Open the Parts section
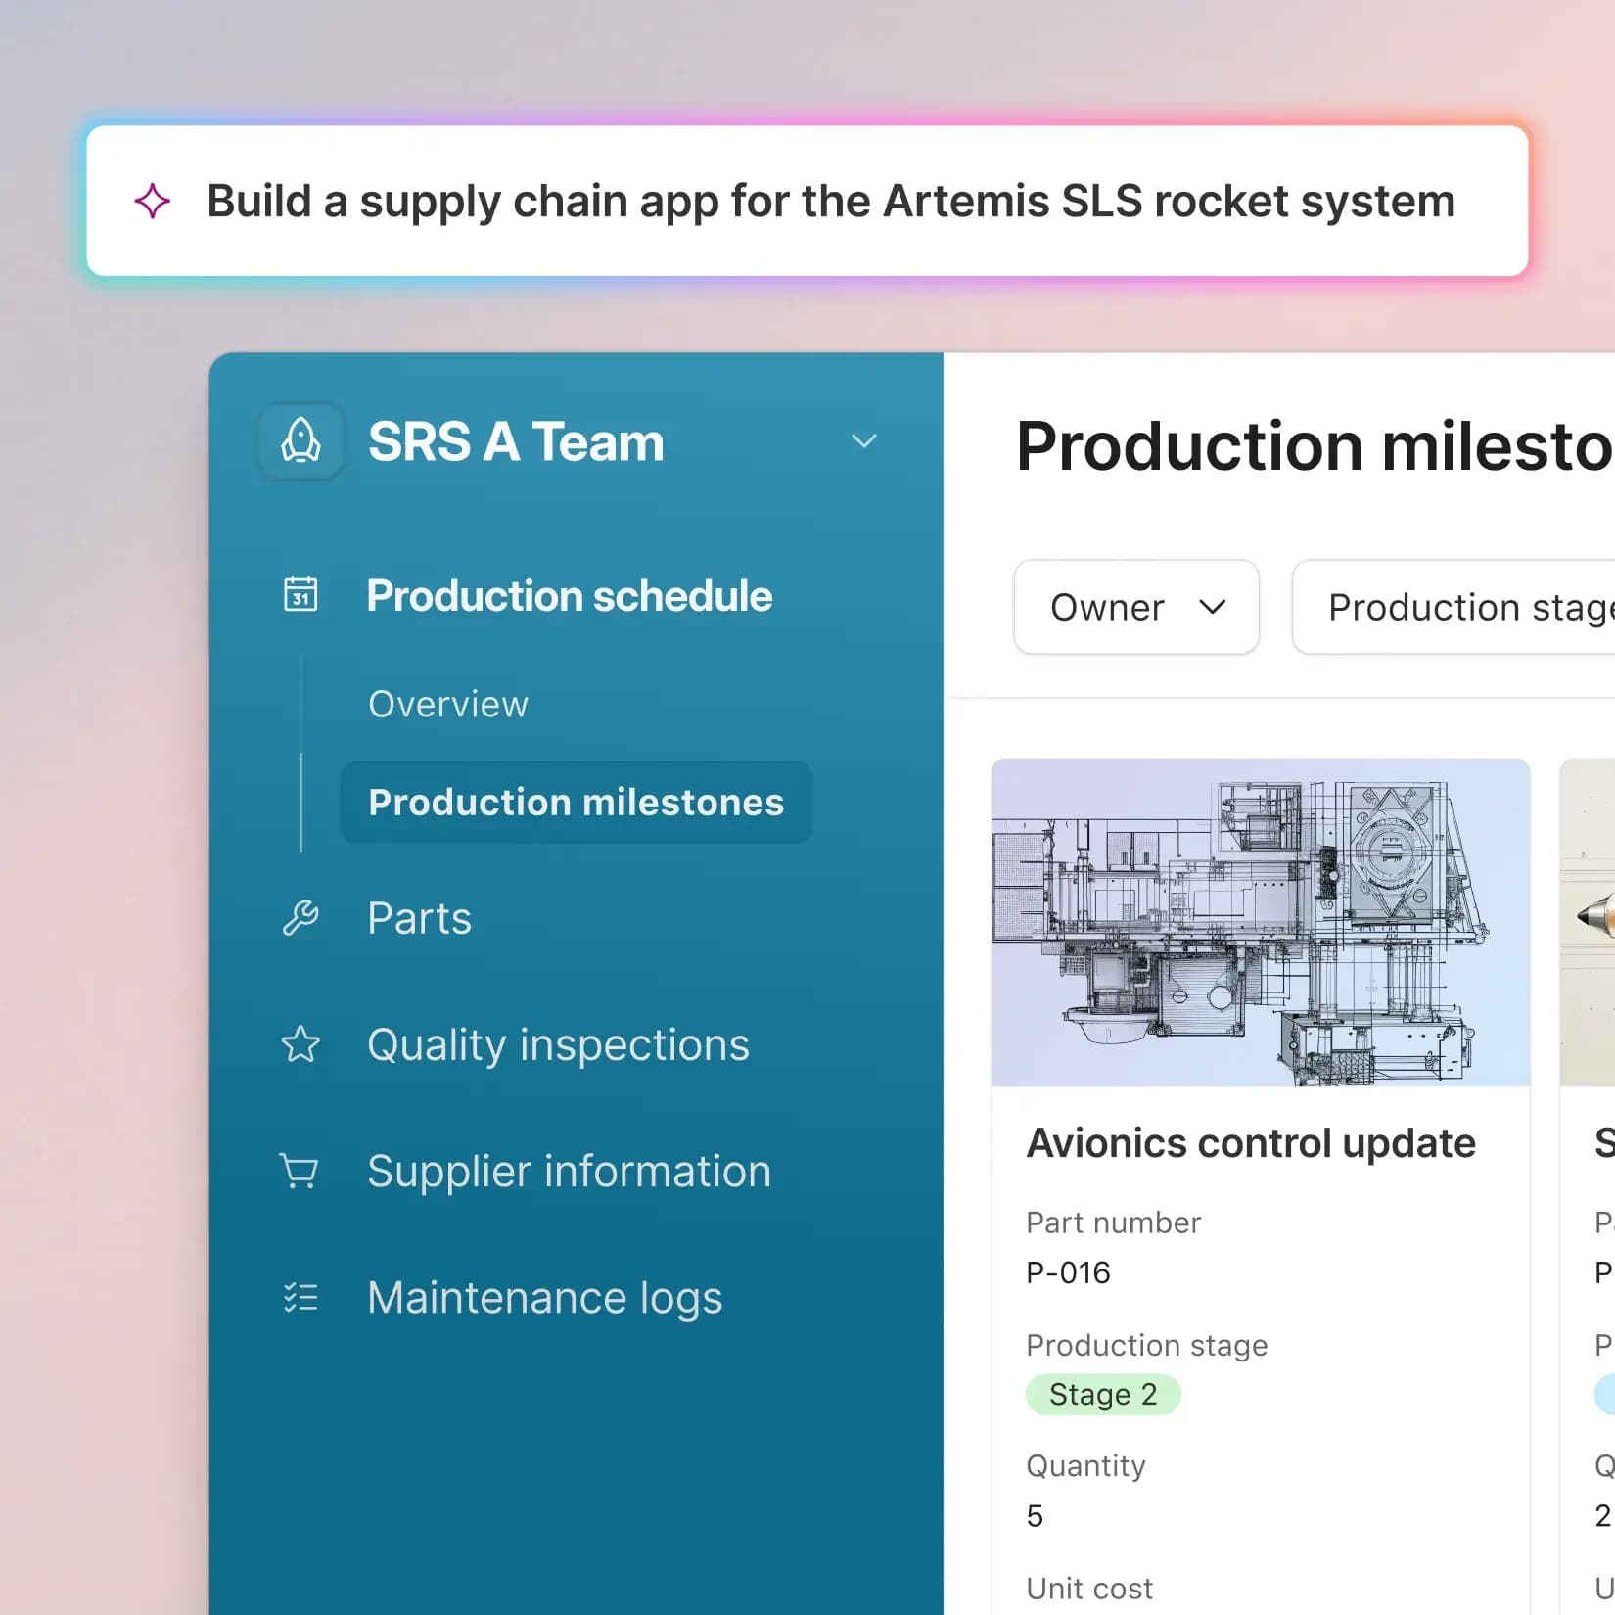The width and height of the screenshot is (1615, 1615). 419,918
